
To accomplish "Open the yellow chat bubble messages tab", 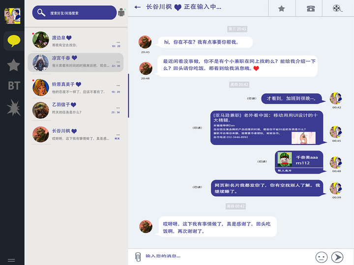I will (14, 41).
